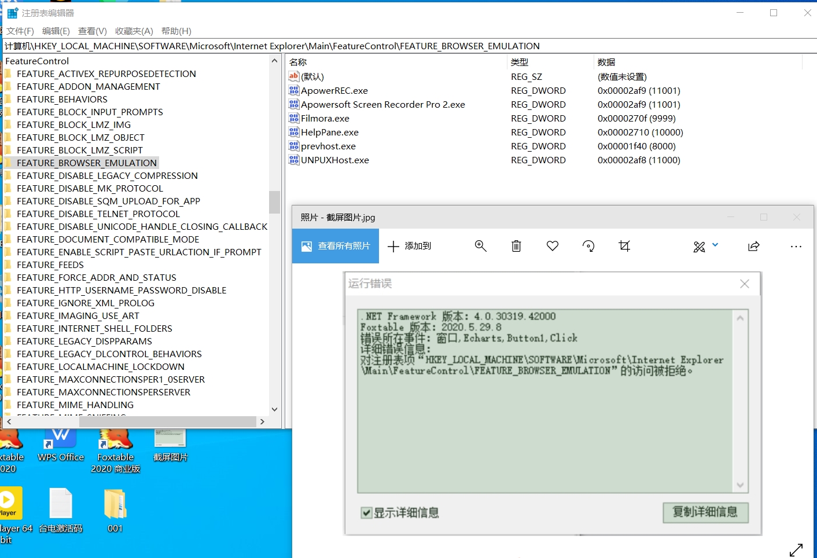Click tree horizontal scrollbar right arrow

[262, 422]
